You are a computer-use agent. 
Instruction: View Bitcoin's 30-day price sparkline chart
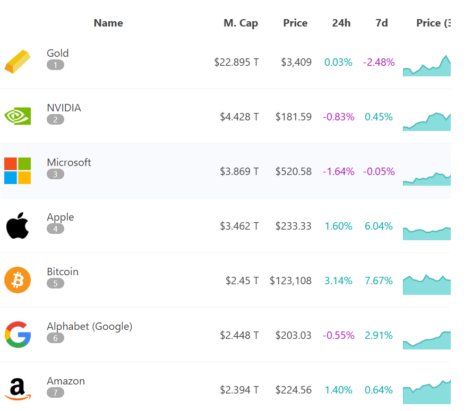point(427,284)
